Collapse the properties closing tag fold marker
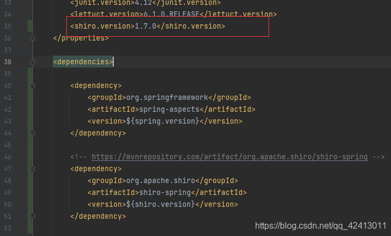The image size is (391, 236). pyautogui.click(x=32, y=38)
